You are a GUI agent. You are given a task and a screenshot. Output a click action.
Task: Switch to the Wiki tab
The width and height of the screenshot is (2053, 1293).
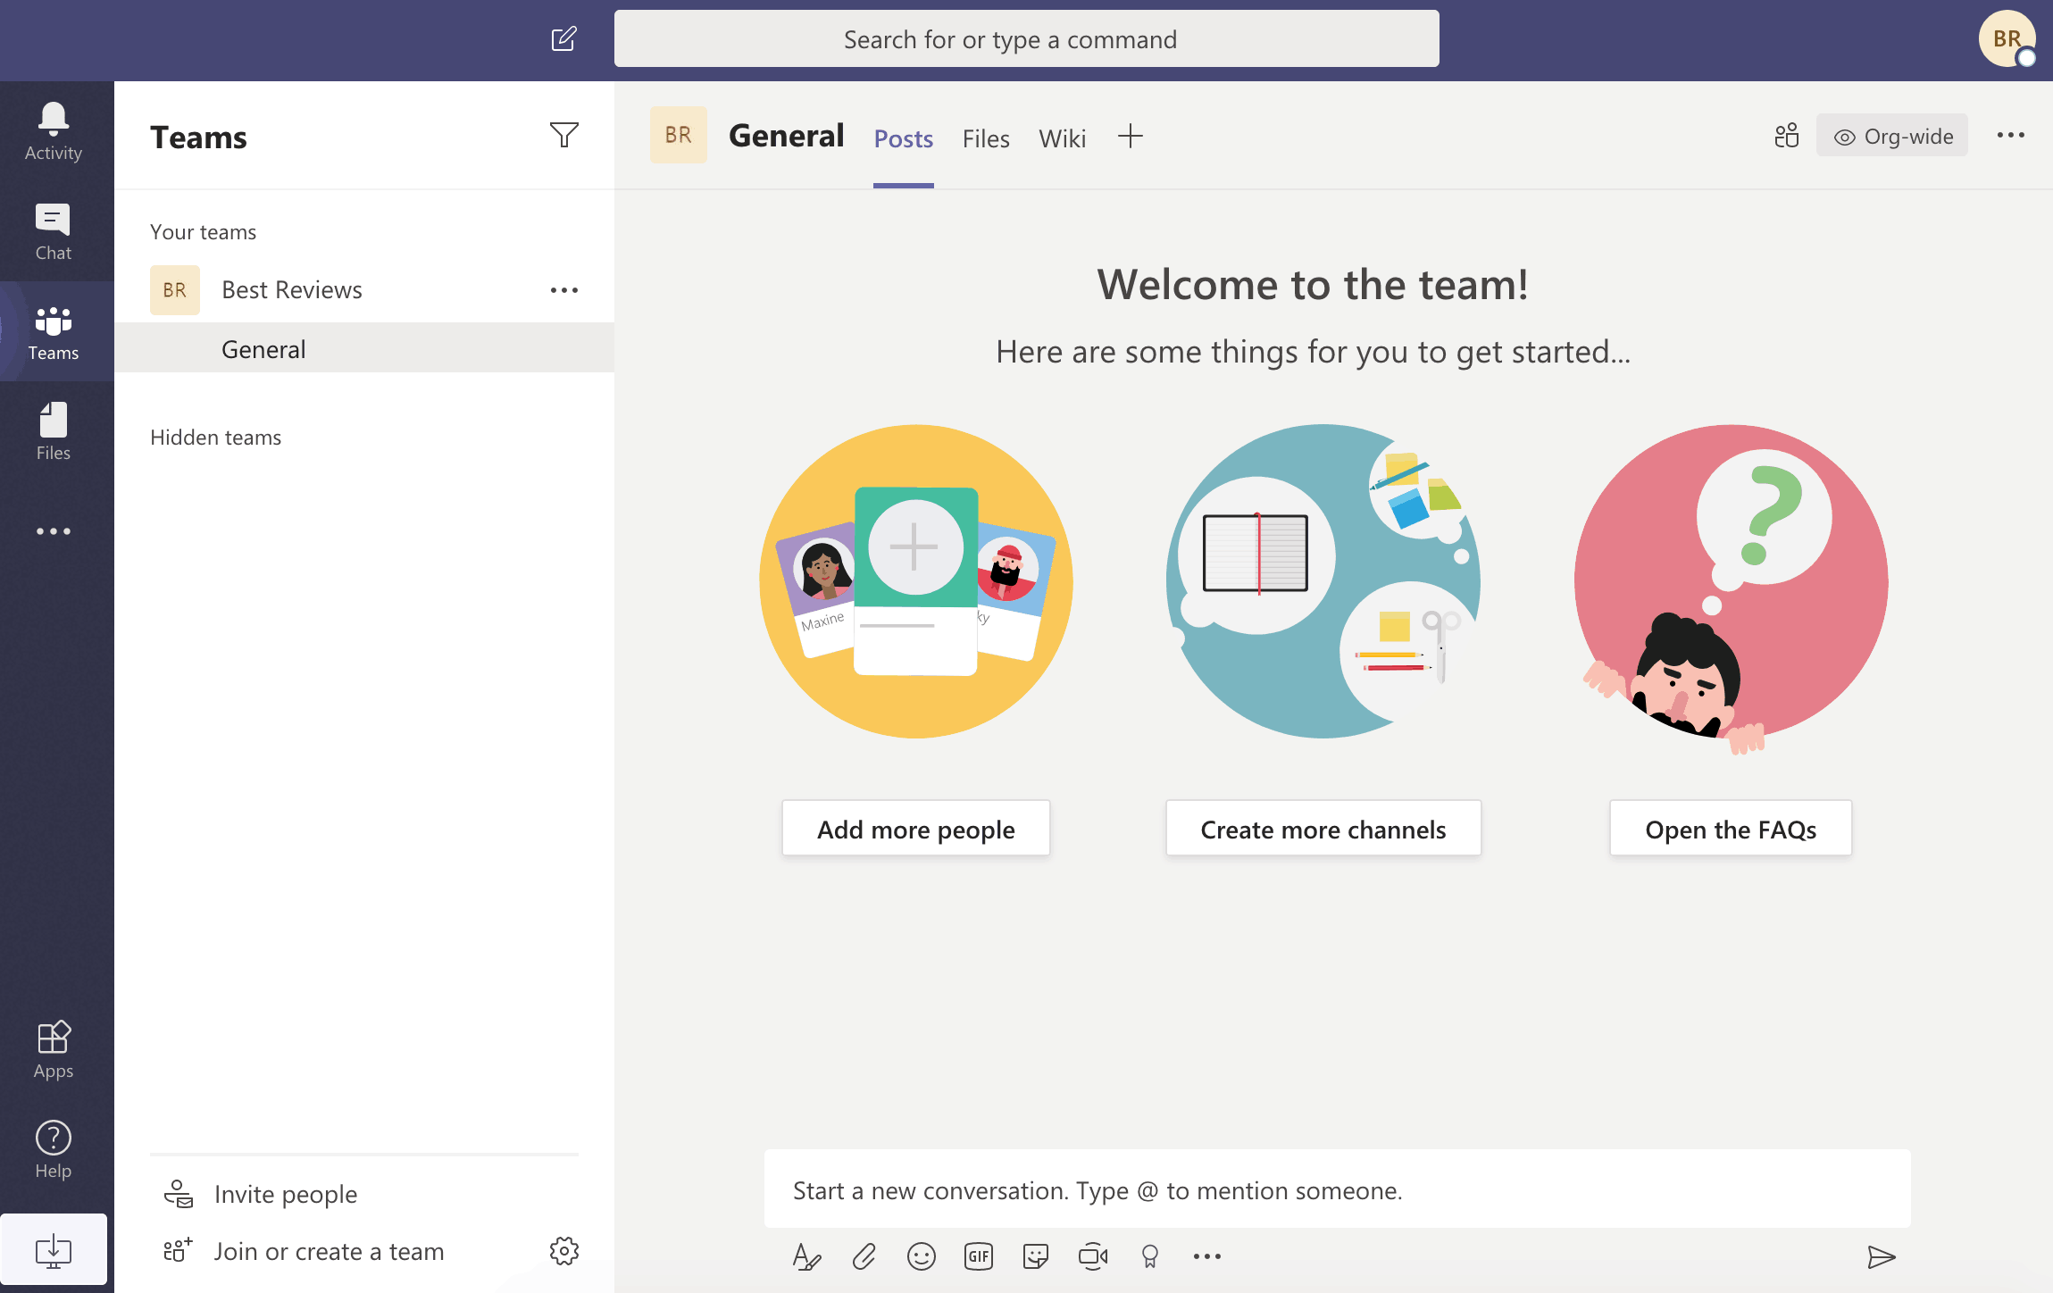point(1062,138)
